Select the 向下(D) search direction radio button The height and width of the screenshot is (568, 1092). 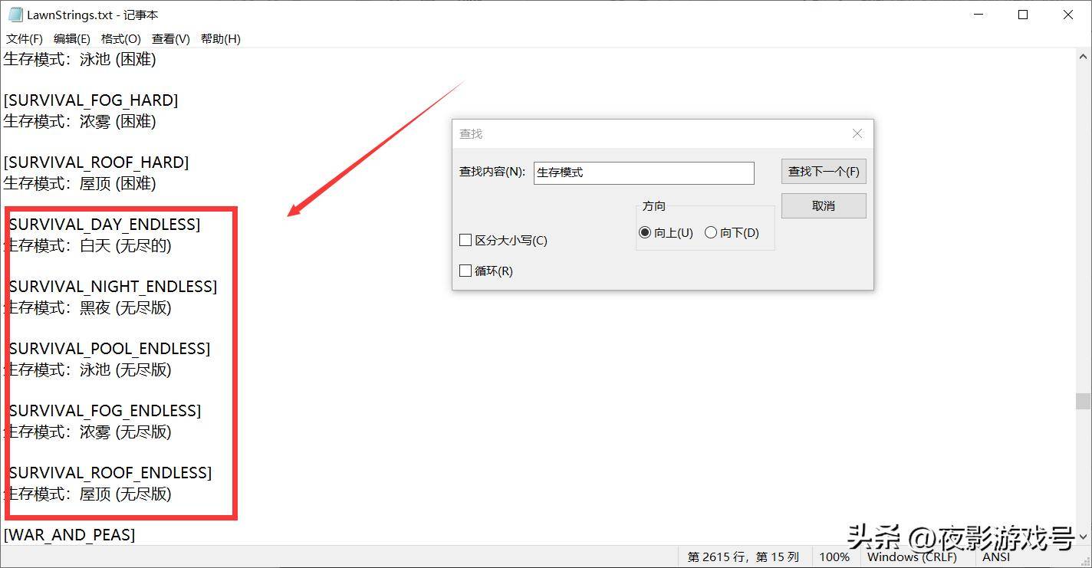[x=711, y=232]
